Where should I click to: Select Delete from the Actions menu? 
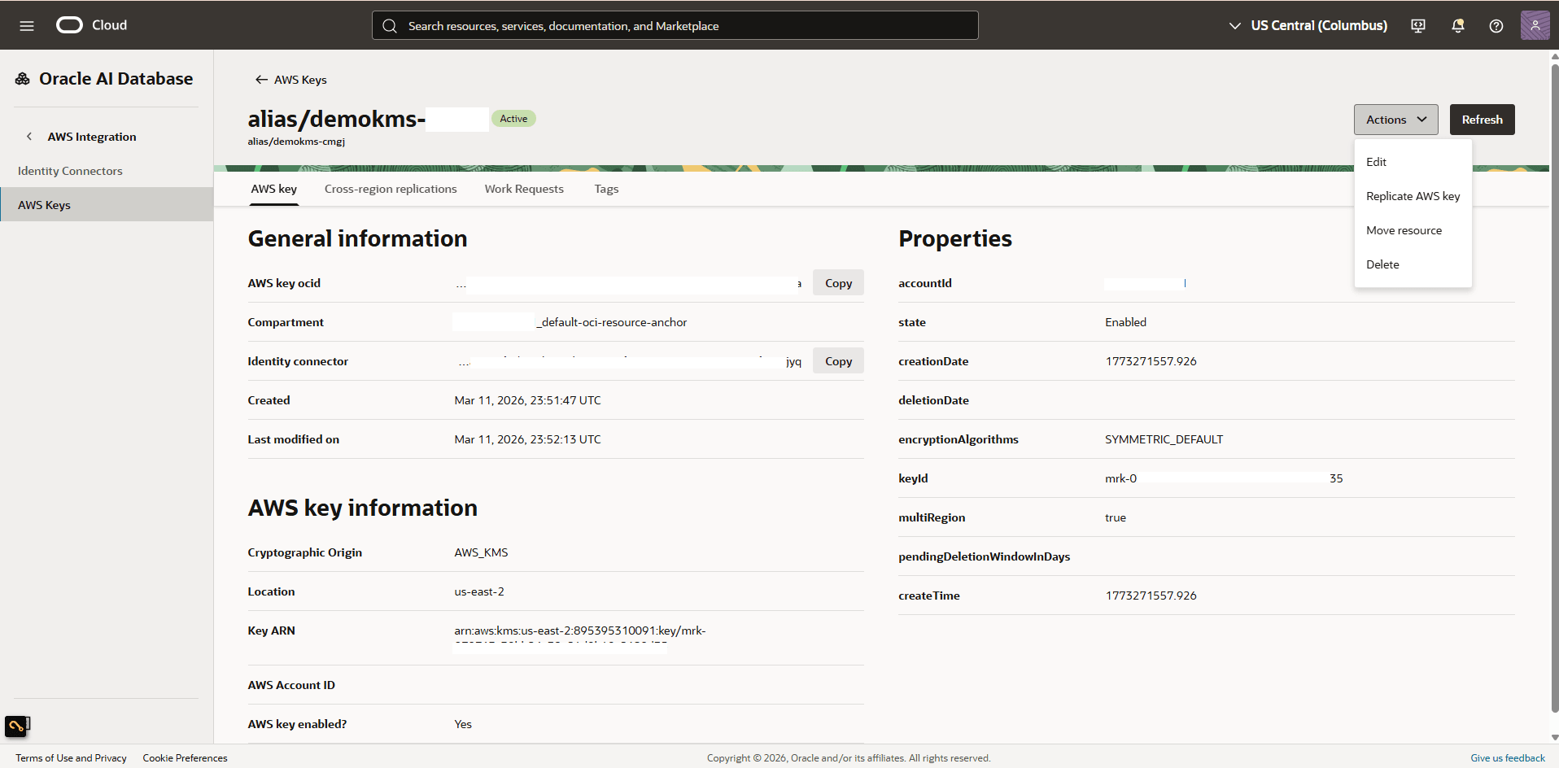pyautogui.click(x=1382, y=264)
